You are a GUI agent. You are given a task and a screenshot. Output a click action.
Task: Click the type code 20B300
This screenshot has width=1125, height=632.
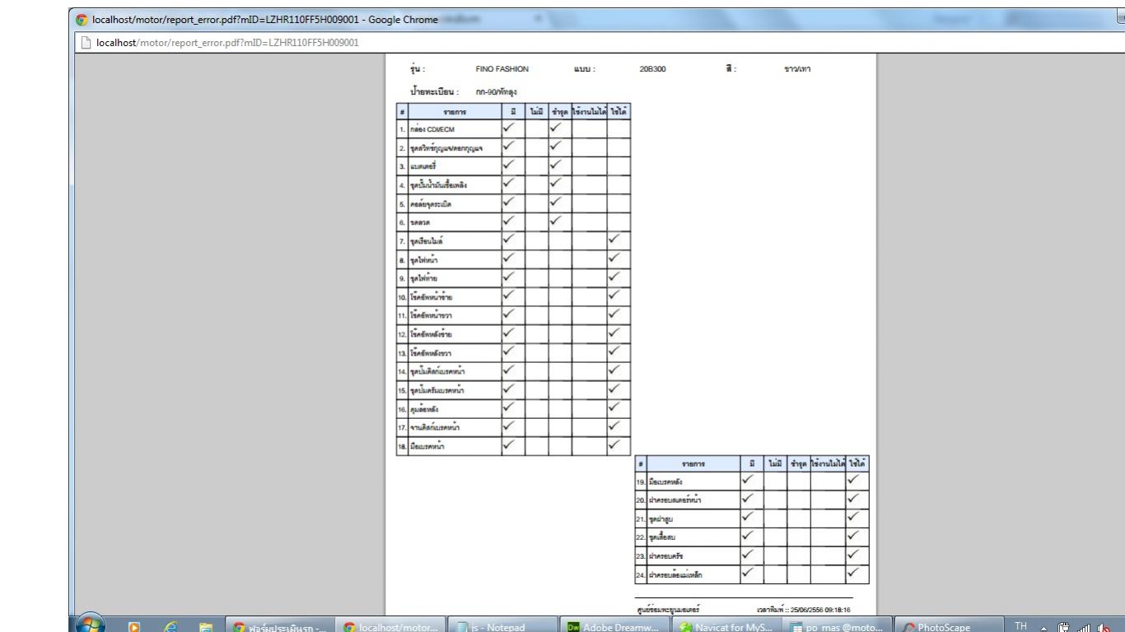click(x=653, y=69)
